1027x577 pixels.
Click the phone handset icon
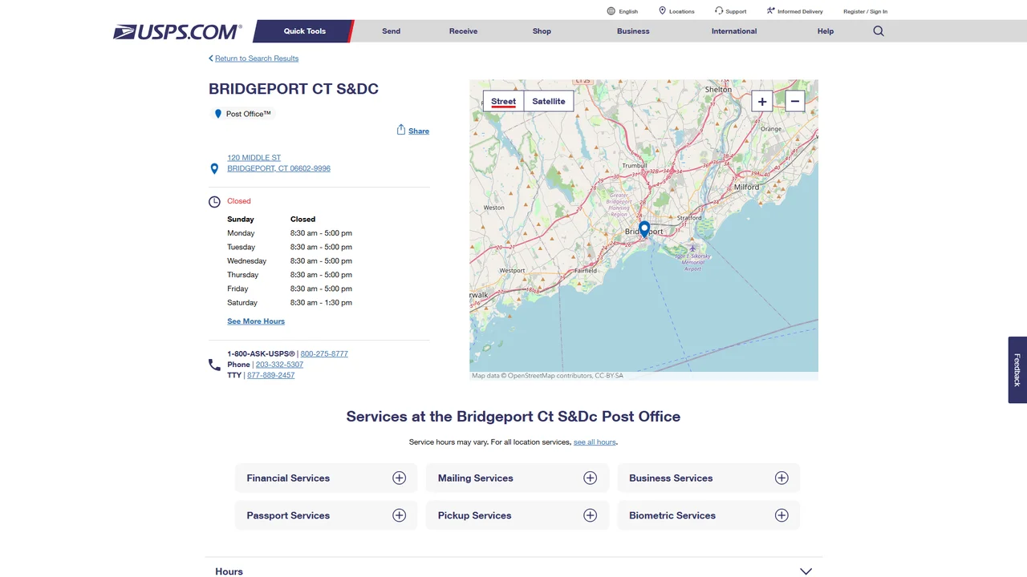(x=214, y=365)
